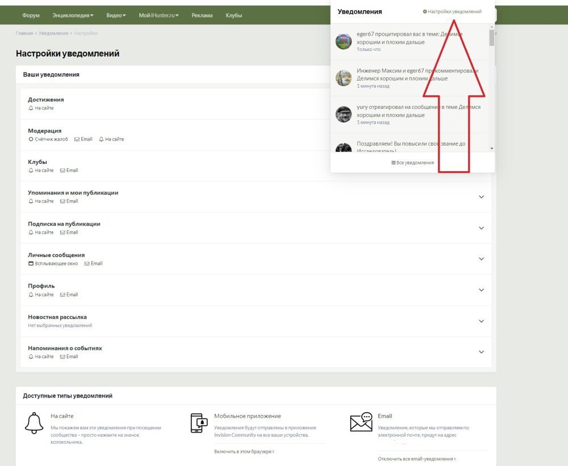Click yury's avatar in the notifications popup
Screen dimensions: 568x466
pos(344,115)
